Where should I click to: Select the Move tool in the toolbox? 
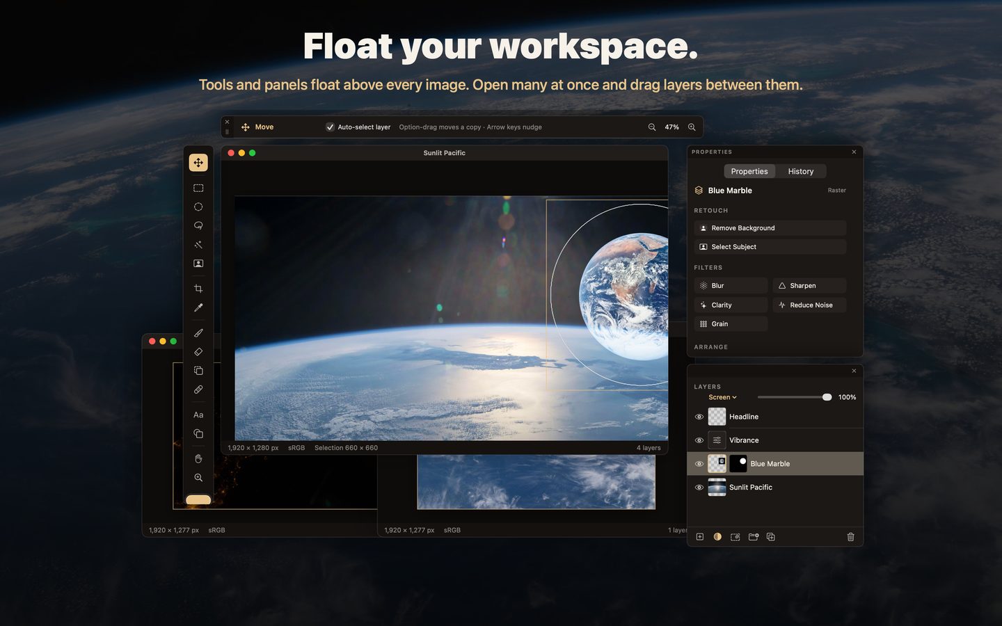pos(198,163)
